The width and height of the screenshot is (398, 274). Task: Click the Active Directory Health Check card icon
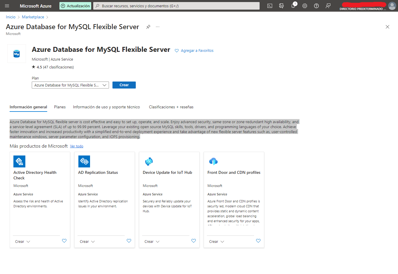tap(20, 161)
